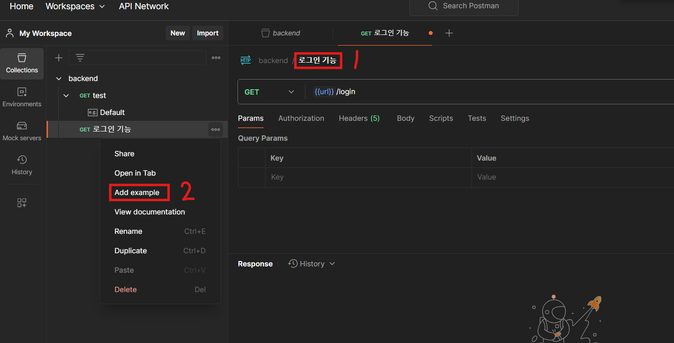Click the My Workspace user icon
The width and height of the screenshot is (674, 343).
click(9, 33)
